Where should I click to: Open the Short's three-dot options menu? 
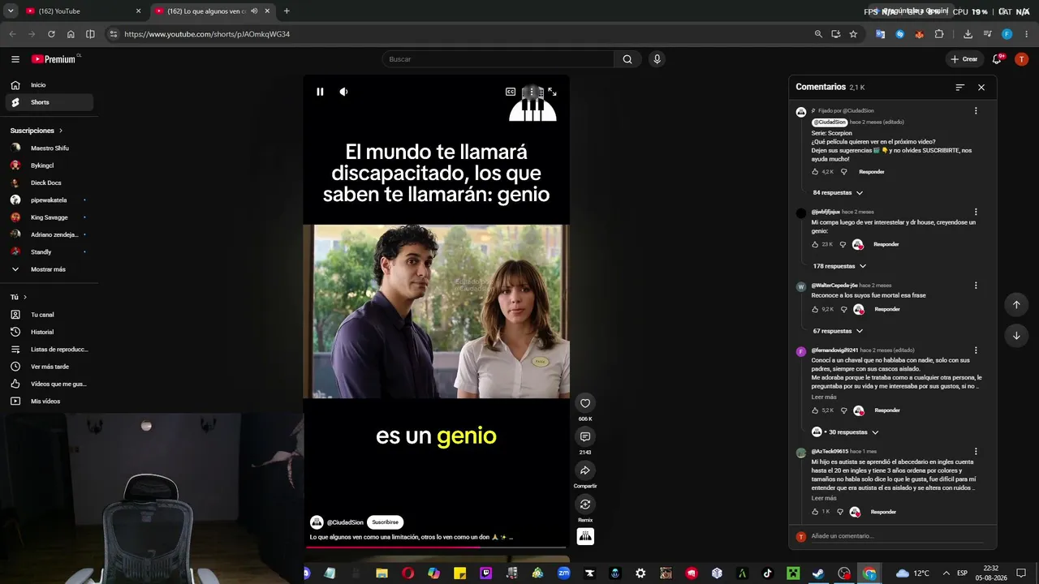coord(532,92)
